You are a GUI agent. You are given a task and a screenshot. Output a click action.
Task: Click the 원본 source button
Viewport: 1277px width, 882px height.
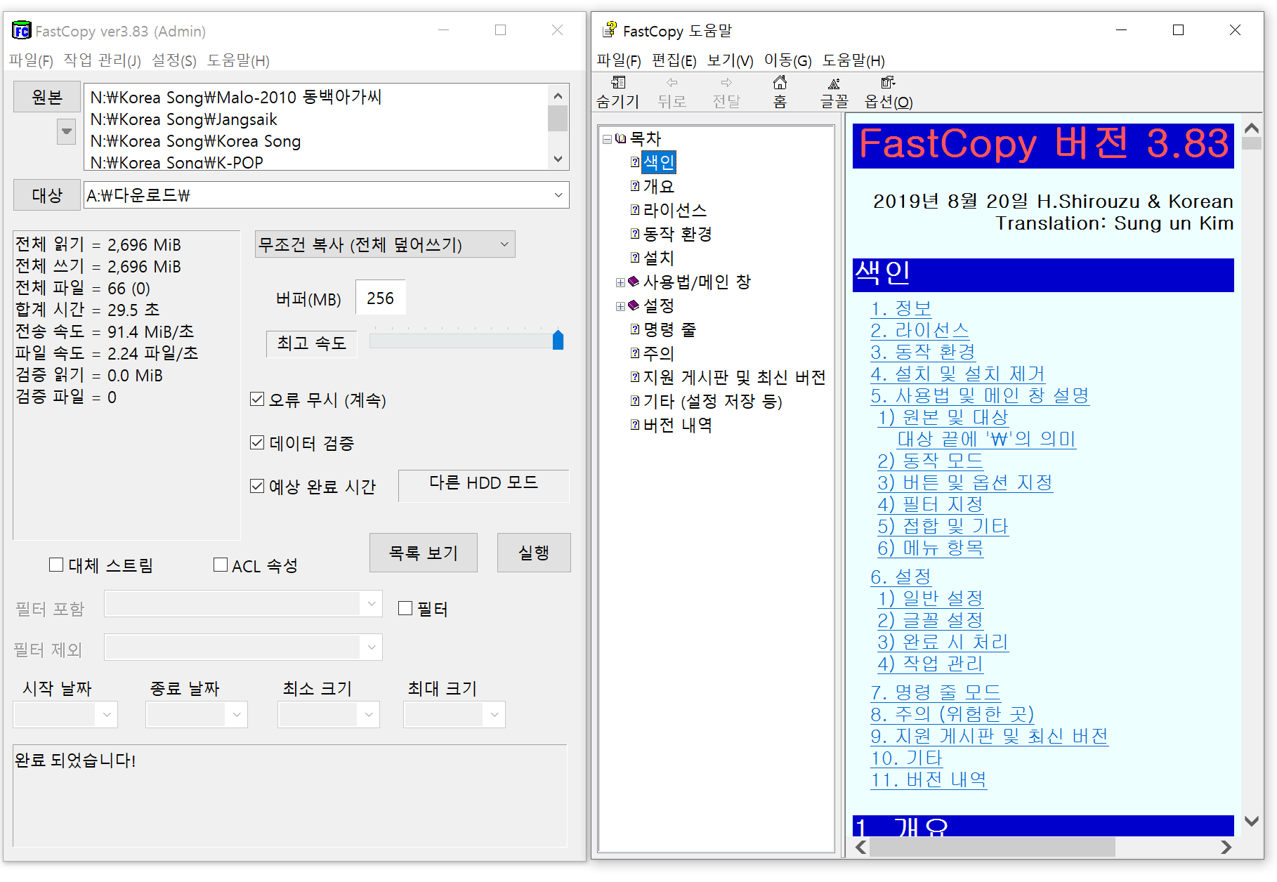coord(47,97)
